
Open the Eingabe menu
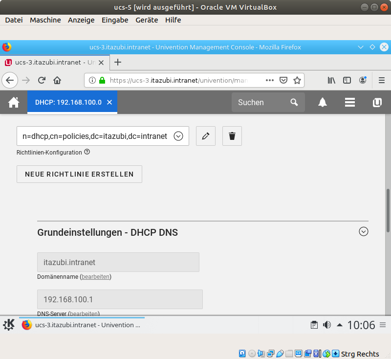point(115,20)
